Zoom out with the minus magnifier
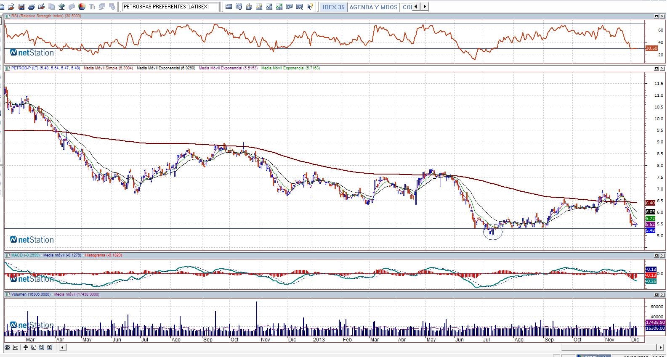The width and height of the screenshot is (670, 357). tap(42, 347)
